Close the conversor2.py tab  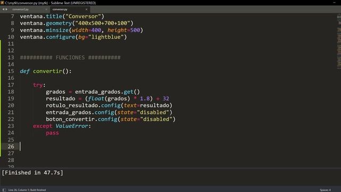click(x=46, y=10)
